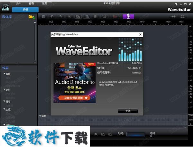Click the Team REiS license text

[136, 73]
